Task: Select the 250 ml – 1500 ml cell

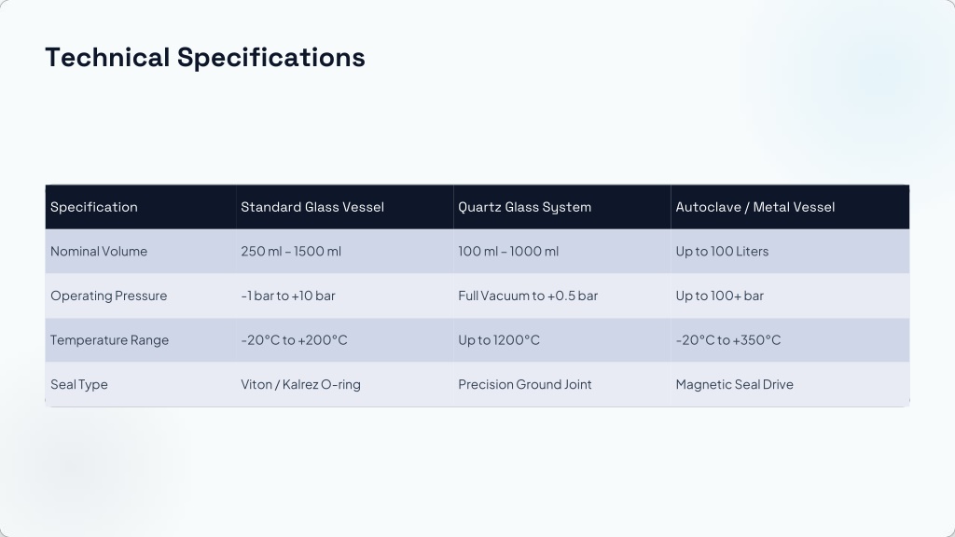Action: [345, 252]
